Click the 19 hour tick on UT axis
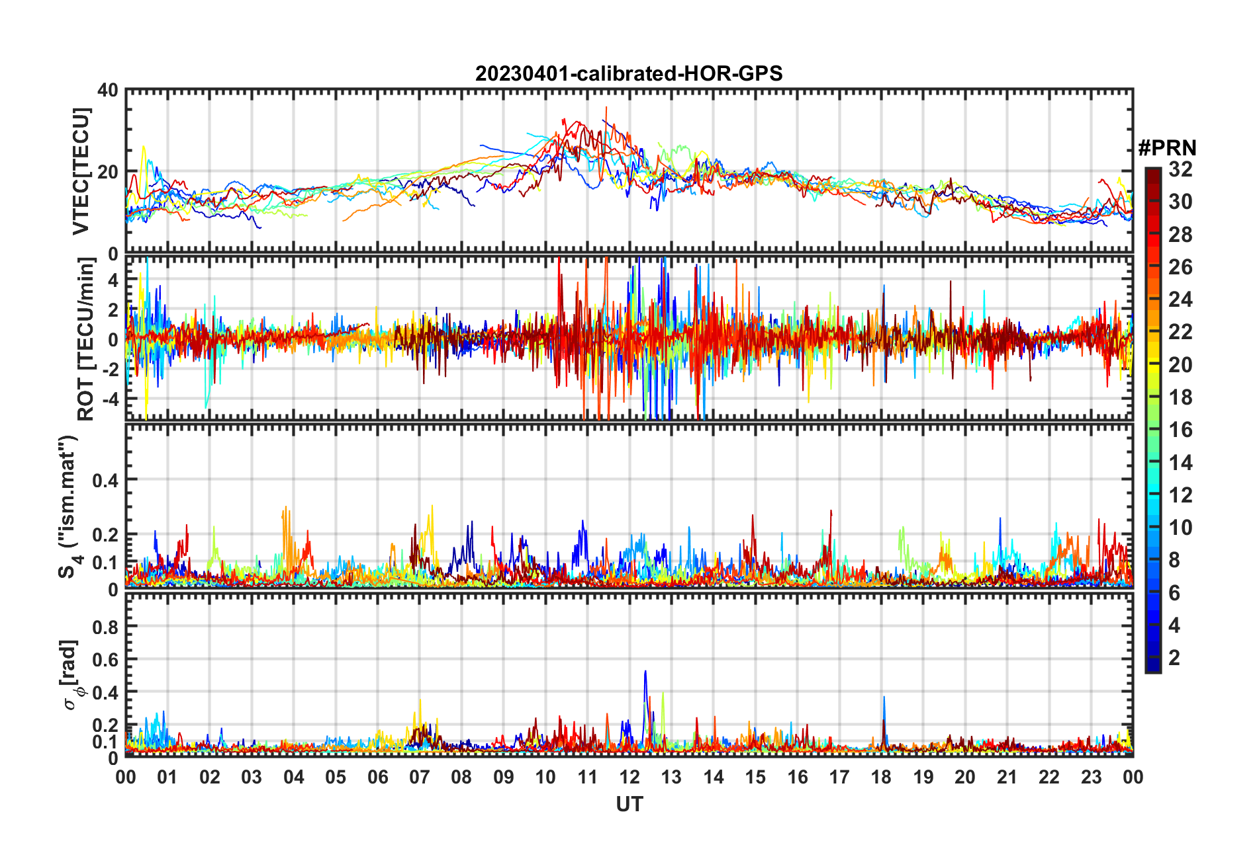This screenshot has height=841, width=1259. [x=923, y=777]
